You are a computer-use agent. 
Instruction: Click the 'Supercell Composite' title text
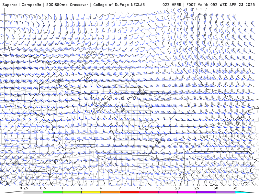click(22, 5)
